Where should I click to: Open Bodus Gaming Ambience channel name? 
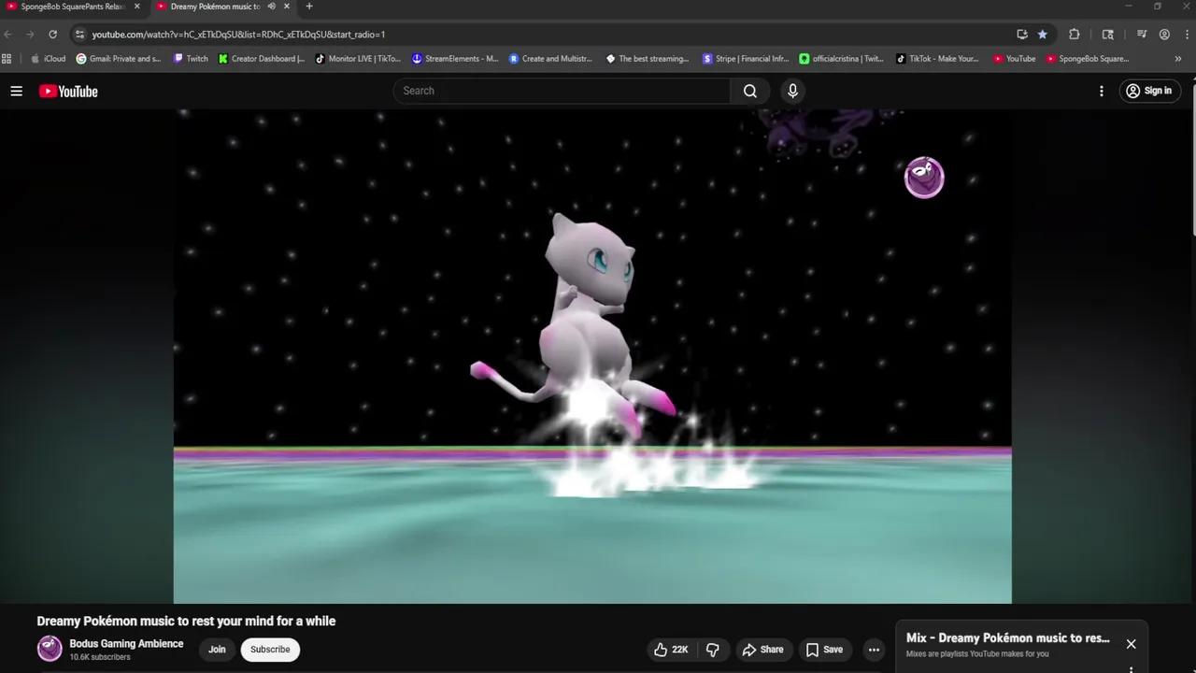pos(126,643)
